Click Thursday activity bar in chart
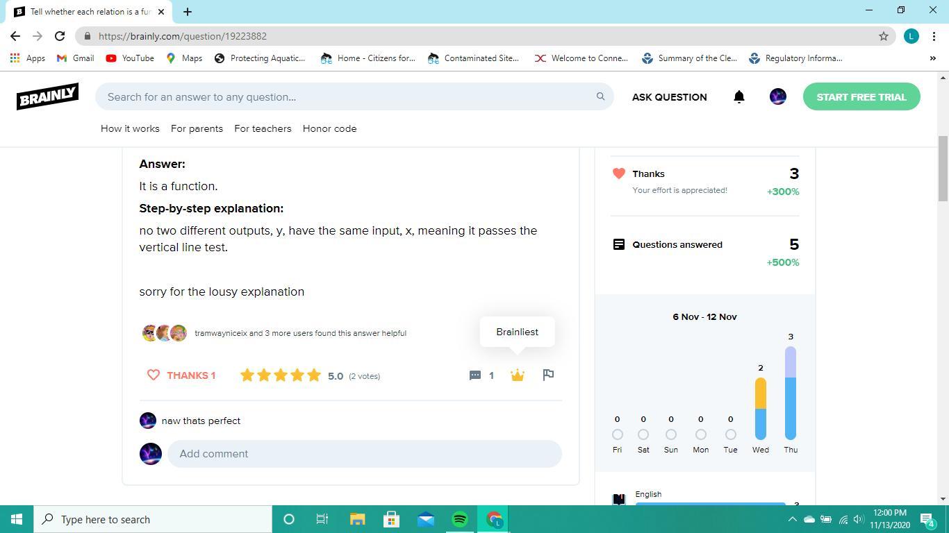This screenshot has width=949, height=533. coord(791,394)
